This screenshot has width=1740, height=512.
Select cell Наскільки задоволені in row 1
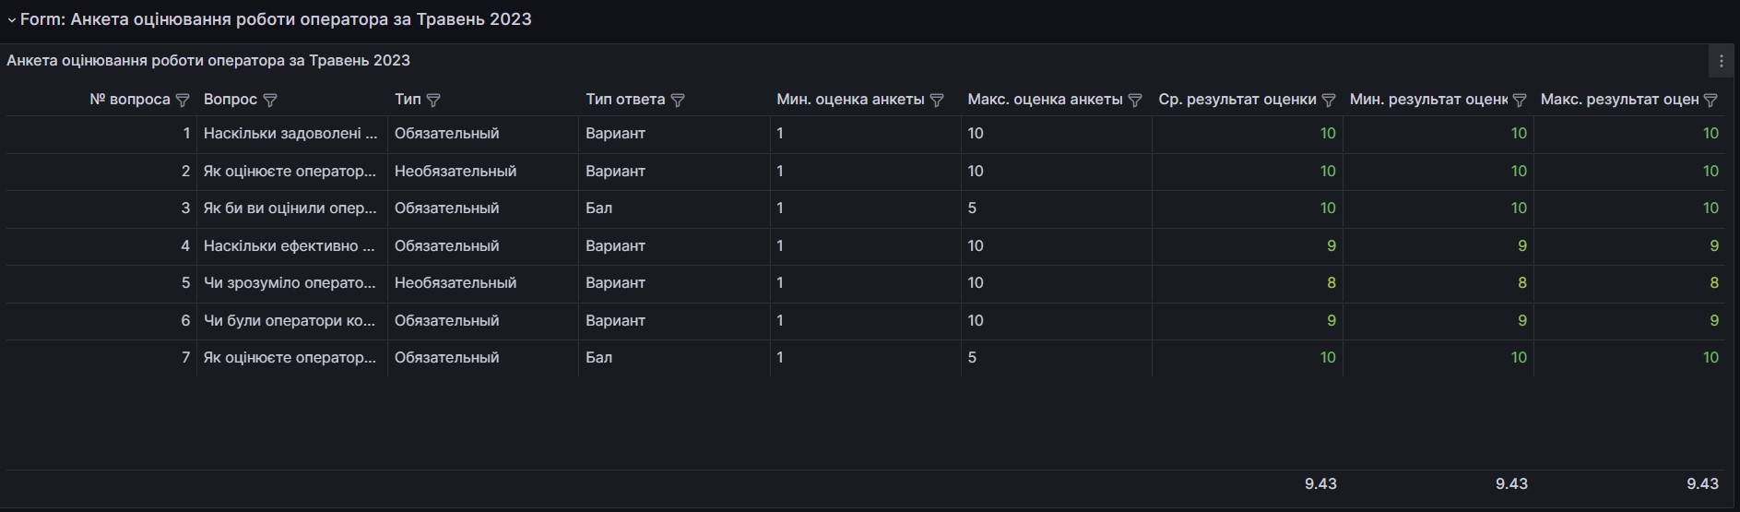point(290,133)
